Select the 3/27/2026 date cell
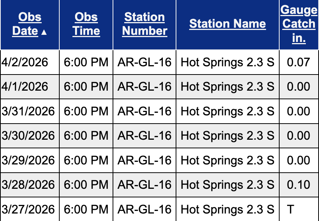The image size is (319, 221). click(x=28, y=209)
